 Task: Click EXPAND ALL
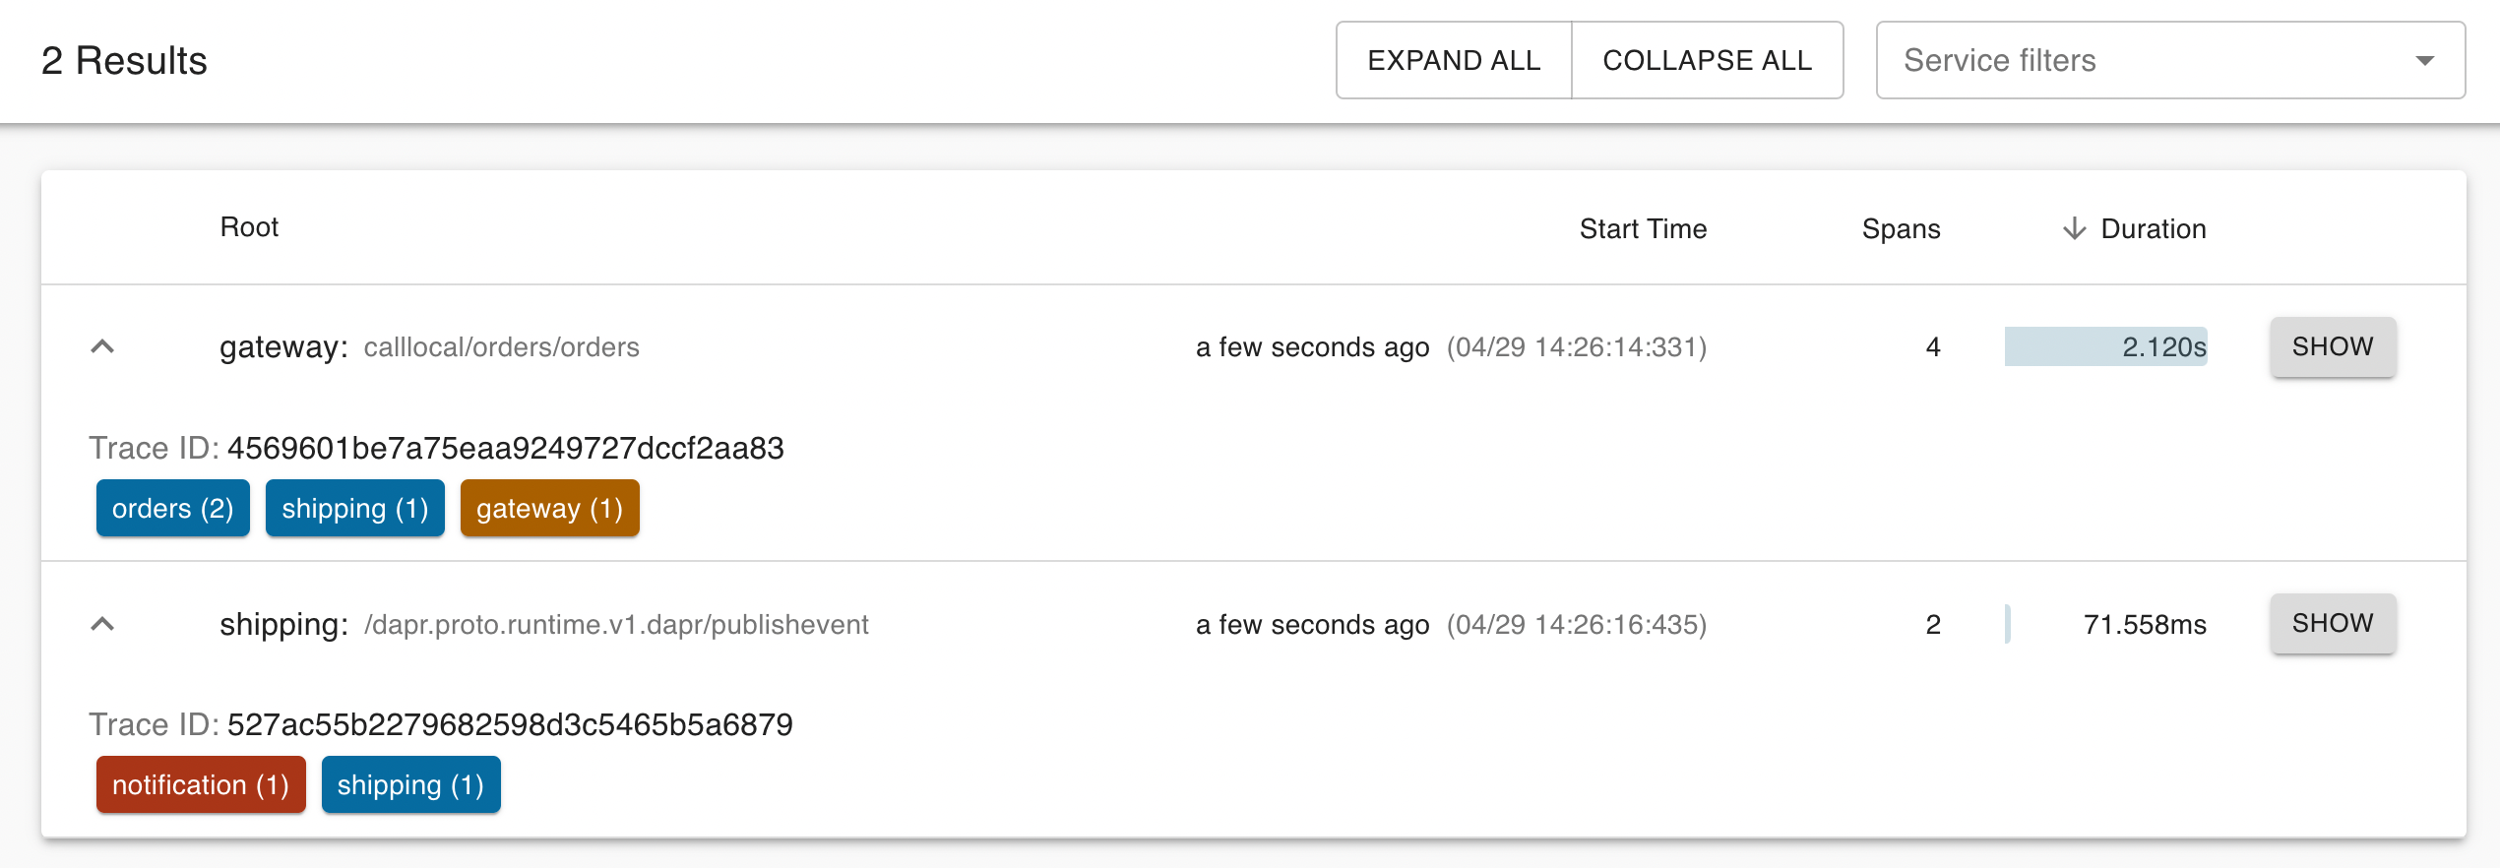click(x=1453, y=60)
